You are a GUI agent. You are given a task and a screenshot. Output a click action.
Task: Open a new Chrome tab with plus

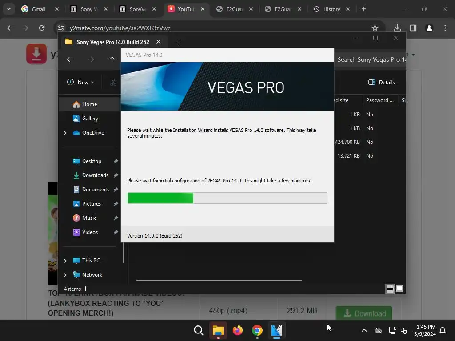coord(364,9)
